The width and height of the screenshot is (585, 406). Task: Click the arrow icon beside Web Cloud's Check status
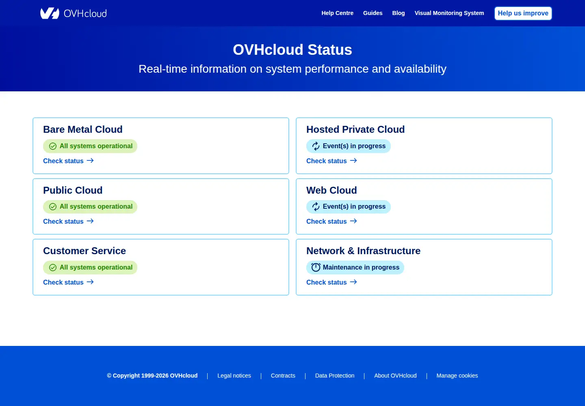click(353, 221)
